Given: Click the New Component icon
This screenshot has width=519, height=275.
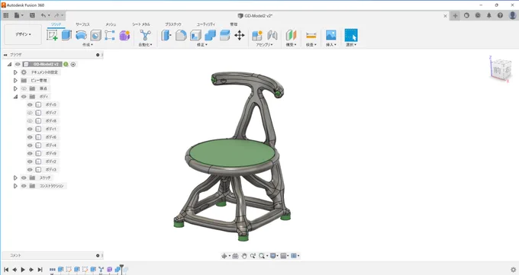Looking at the screenshot, I should [x=257, y=35].
